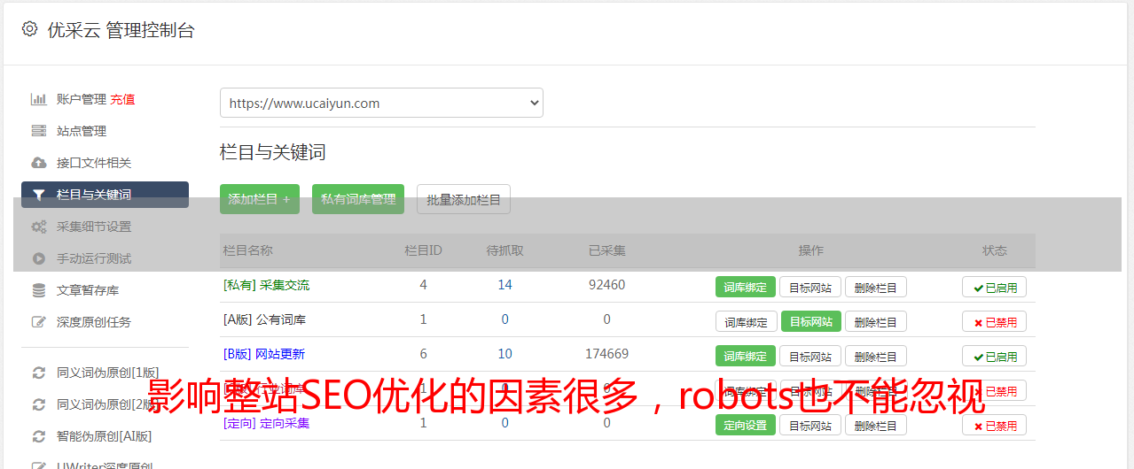This screenshot has height=469, width=1134.
Task: Click the green 目标网站 for 公有词库
Action: (x=811, y=321)
